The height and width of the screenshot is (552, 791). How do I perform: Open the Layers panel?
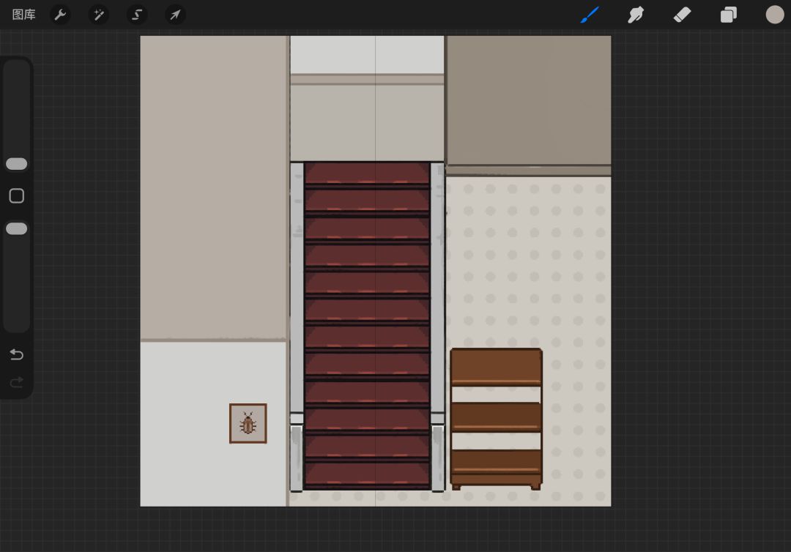729,15
